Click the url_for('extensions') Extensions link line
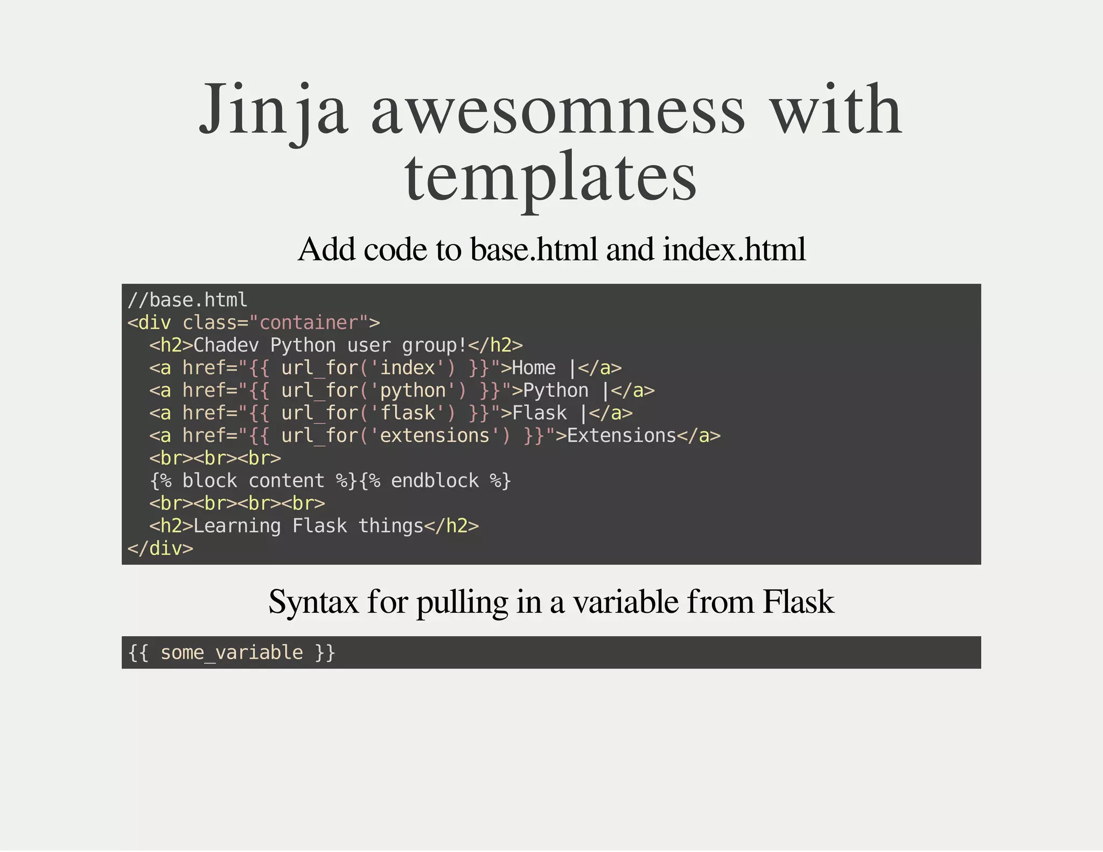Viewport: 1103px width, 852px height. (435, 436)
